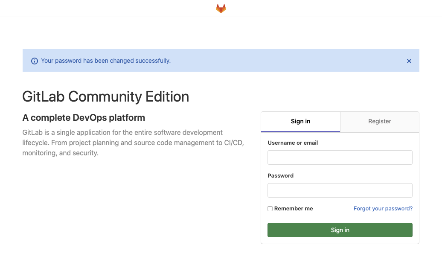442x271 pixels.
Task: Dismiss the password changed alert
Action: click(409, 61)
